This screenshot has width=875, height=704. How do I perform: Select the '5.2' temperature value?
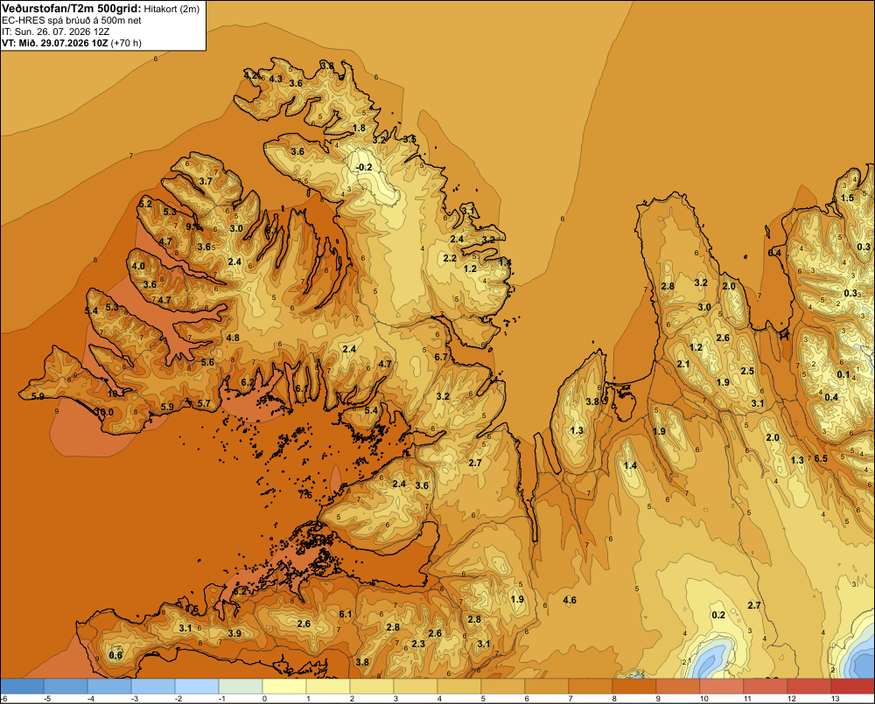point(145,204)
